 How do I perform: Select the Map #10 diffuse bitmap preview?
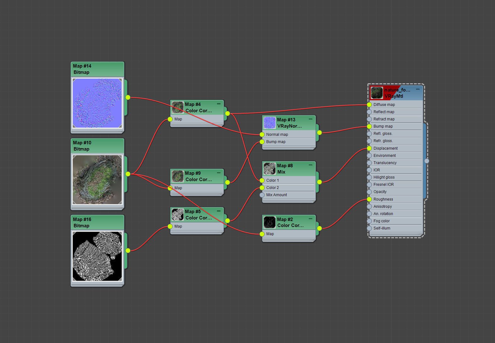click(97, 180)
